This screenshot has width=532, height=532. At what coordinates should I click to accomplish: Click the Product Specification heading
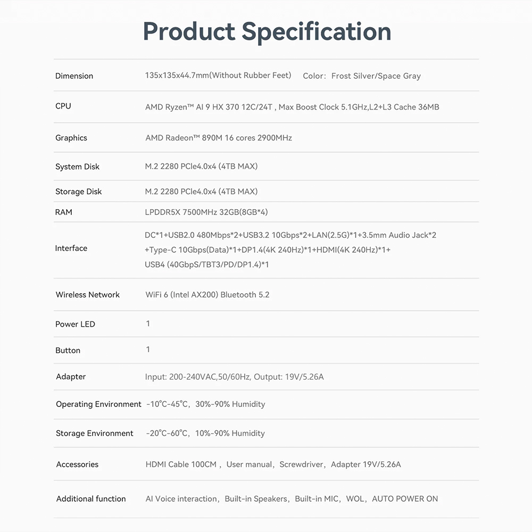pyautogui.click(x=267, y=31)
